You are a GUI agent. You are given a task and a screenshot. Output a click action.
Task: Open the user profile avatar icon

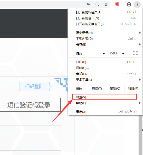pyautogui.click(x=129, y=4)
